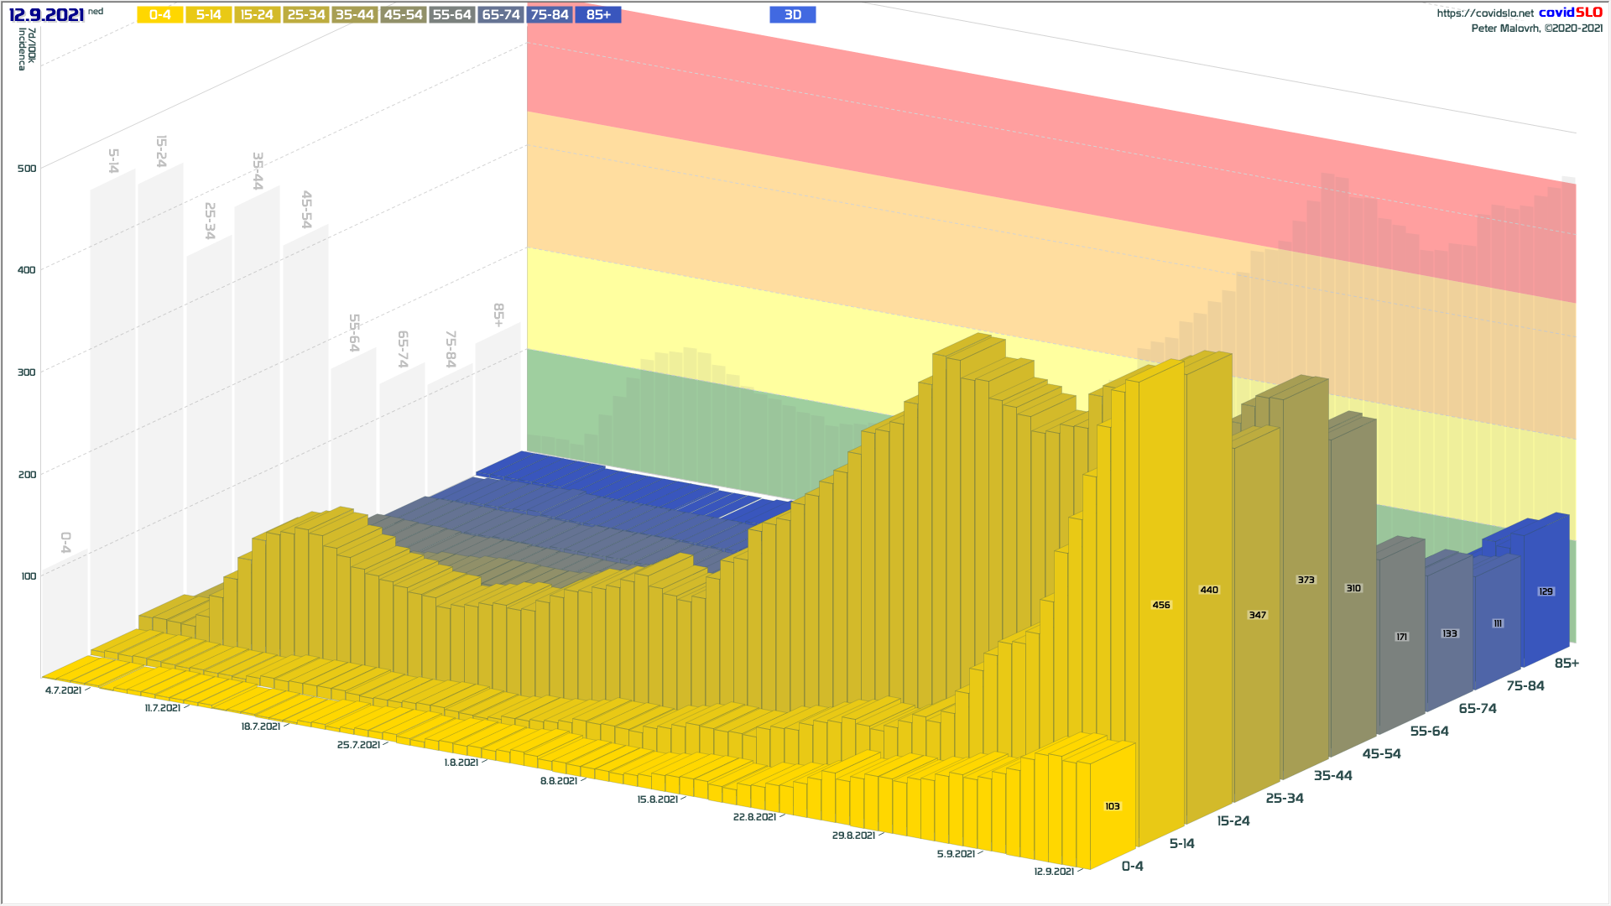The height and width of the screenshot is (906, 1611).
Task: Toggle the 15-24 age group legend button
Action: [257, 15]
